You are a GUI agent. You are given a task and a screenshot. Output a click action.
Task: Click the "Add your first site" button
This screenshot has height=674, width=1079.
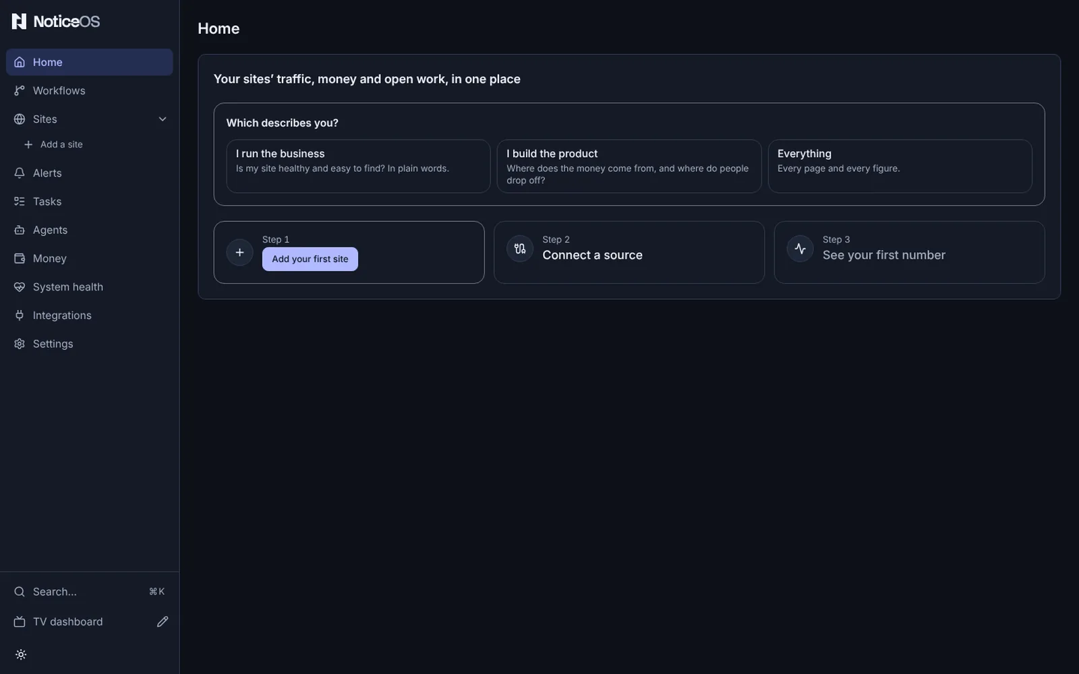coord(310,259)
